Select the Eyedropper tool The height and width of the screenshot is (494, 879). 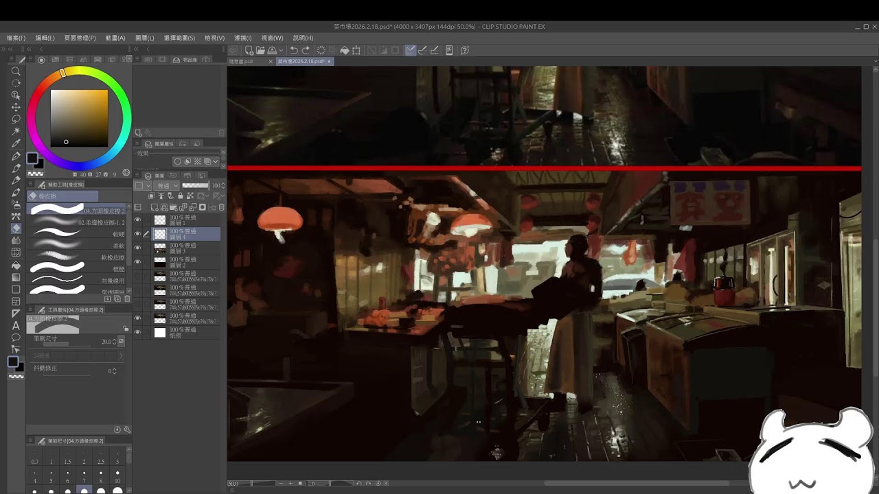click(x=16, y=143)
